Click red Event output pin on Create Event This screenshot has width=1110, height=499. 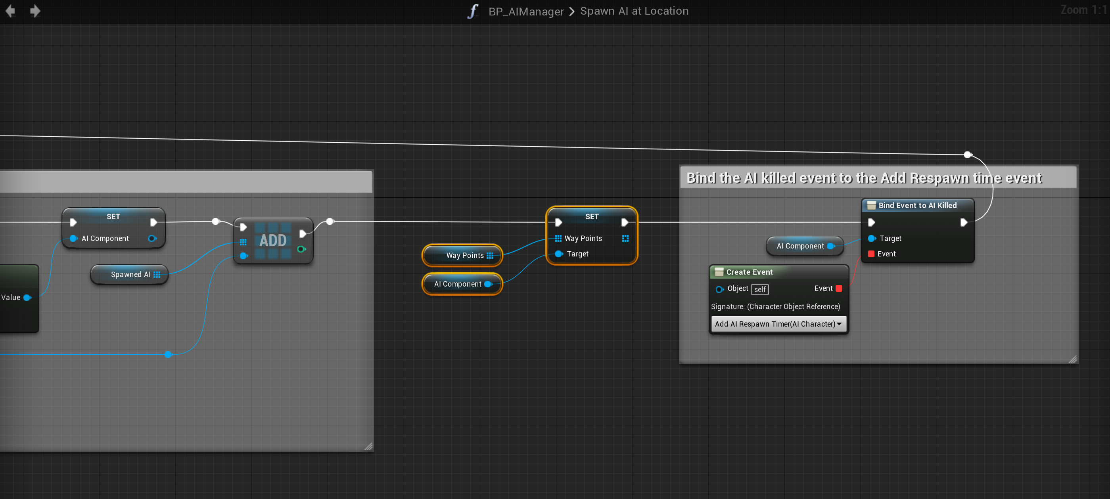[x=838, y=289]
